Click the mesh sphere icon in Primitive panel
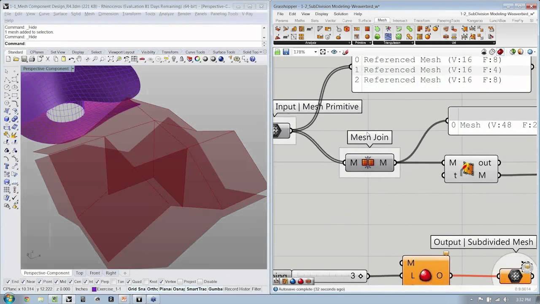 [x=367, y=37]
